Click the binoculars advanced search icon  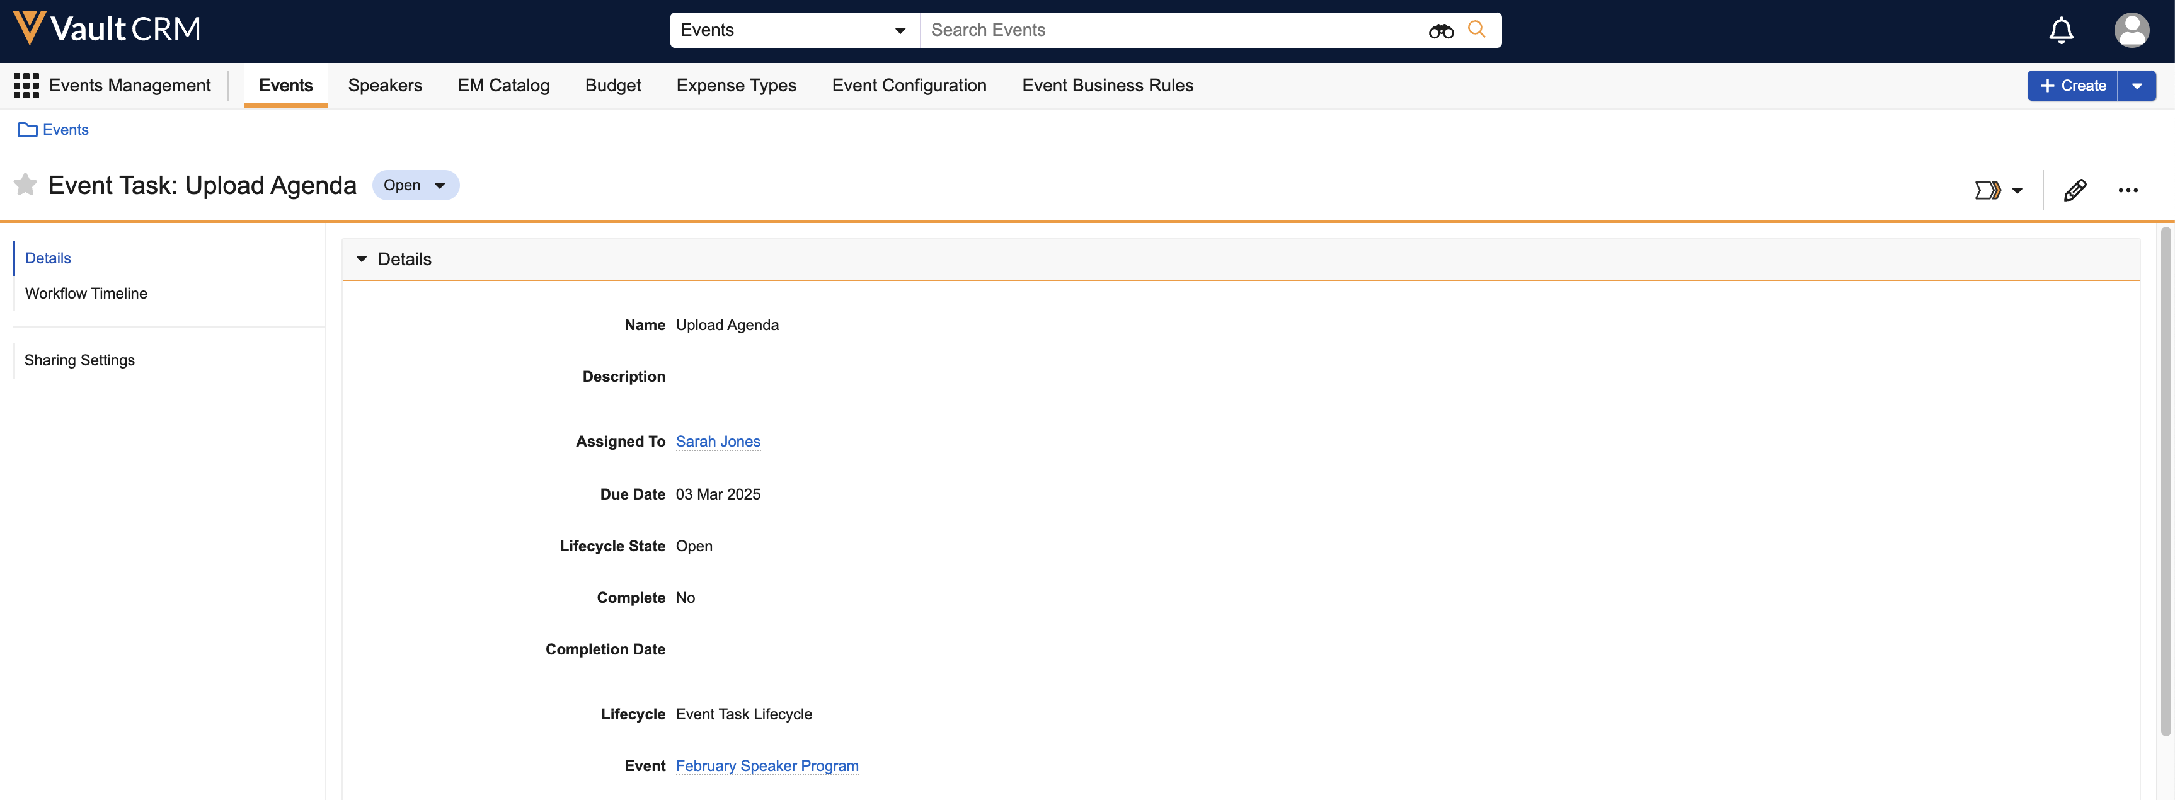(1440, 31)
